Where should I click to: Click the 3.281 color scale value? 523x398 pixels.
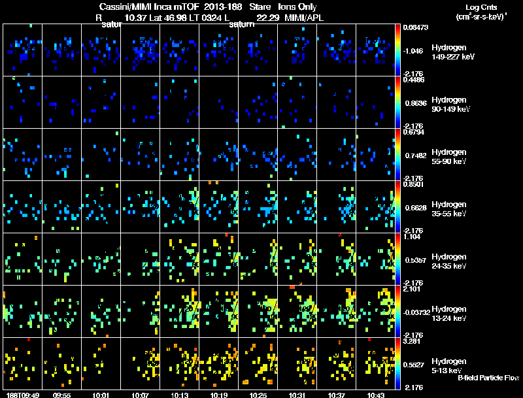pos(412,341)
